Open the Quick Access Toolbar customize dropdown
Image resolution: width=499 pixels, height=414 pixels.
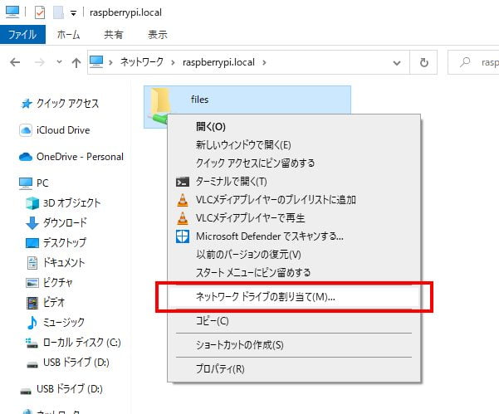(x=74, y=13)
